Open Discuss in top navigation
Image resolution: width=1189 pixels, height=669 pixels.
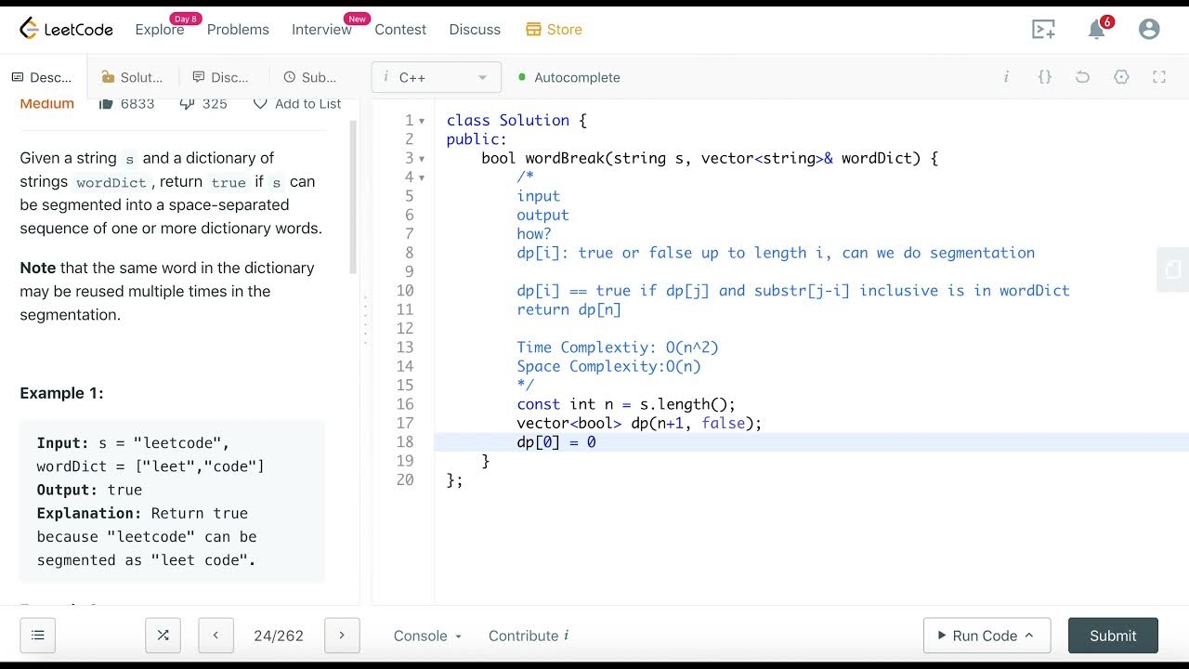point(475,30)
